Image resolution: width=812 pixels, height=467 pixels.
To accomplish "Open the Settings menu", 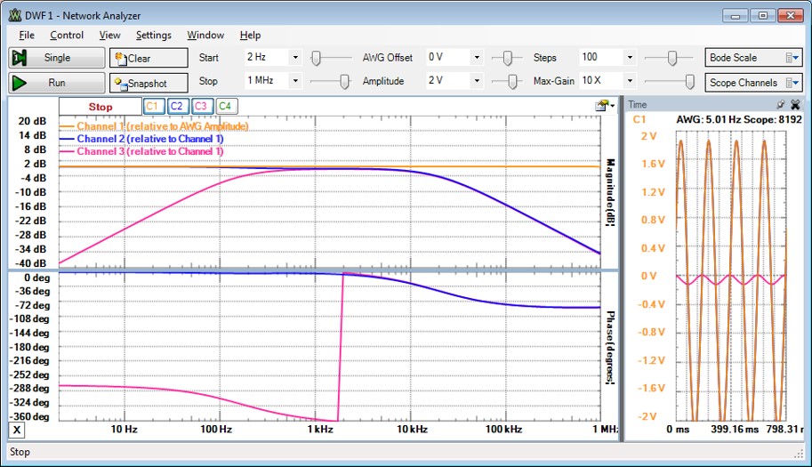I will (154, 35).
